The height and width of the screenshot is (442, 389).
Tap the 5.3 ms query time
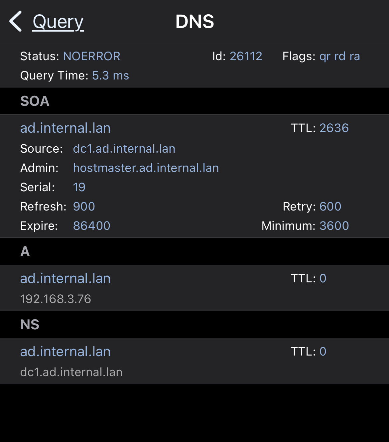click(110, 75)
